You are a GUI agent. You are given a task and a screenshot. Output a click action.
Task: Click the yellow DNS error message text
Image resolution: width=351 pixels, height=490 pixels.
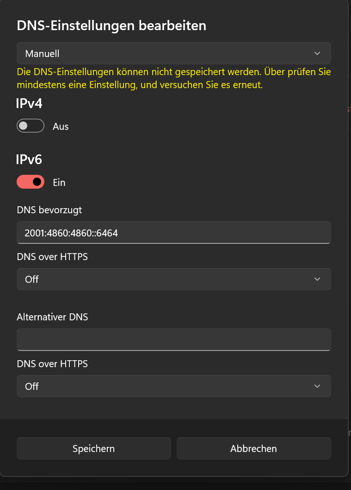tap(173, 79)
